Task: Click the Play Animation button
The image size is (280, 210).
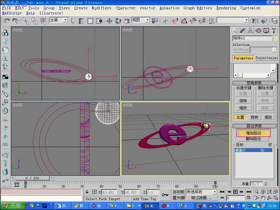Action: 235,192
